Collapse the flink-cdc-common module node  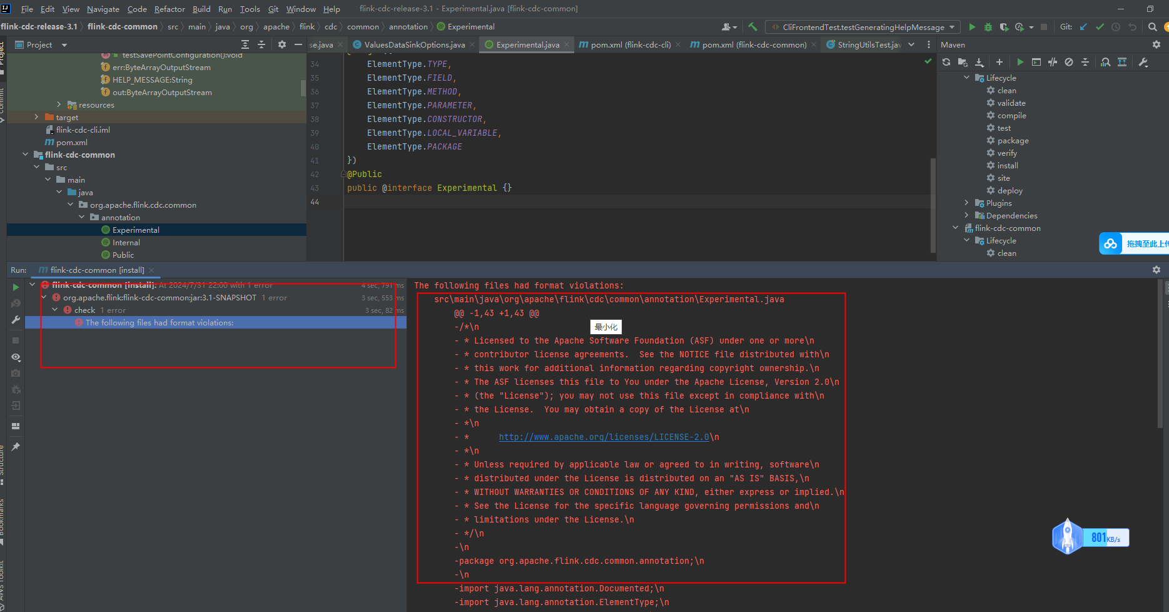[25, 155]
